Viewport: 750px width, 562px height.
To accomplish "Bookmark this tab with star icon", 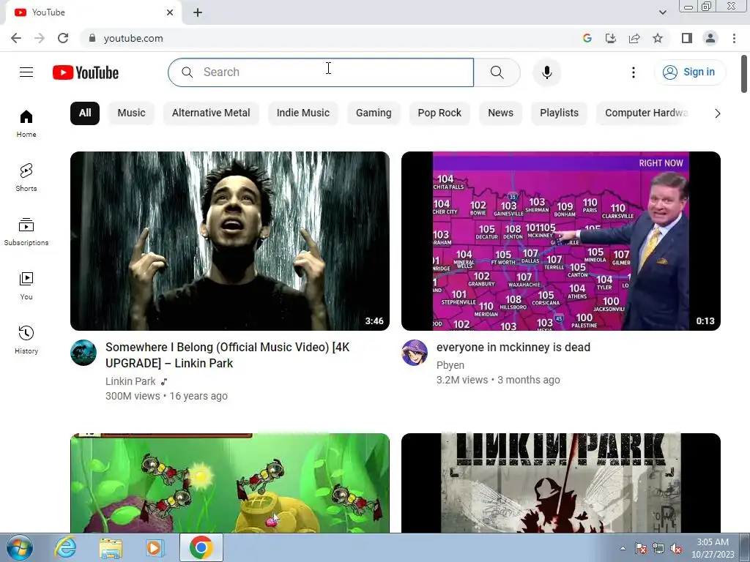I will 658,38.
